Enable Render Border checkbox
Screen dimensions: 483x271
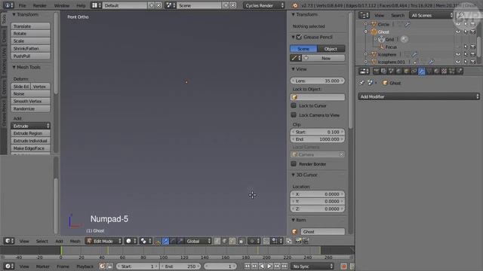[x=294, y=164]
